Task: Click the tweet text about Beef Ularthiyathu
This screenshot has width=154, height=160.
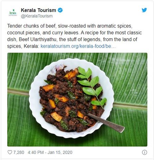Action: 75,36
